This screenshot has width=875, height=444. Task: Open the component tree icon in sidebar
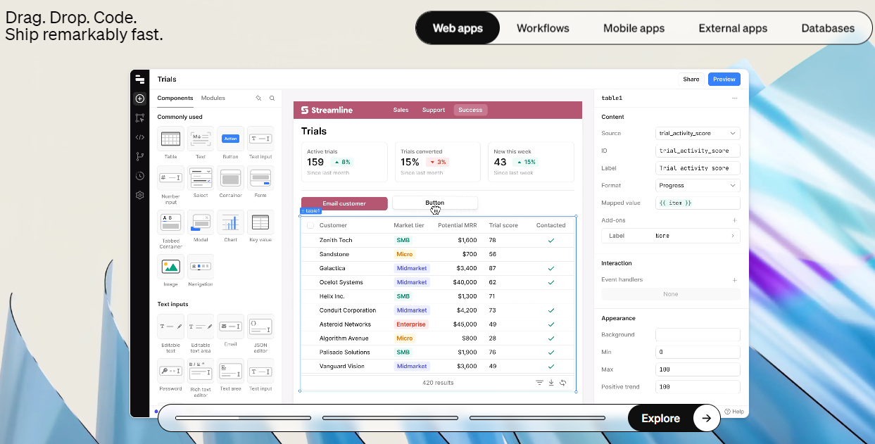(x=139, y=118)
